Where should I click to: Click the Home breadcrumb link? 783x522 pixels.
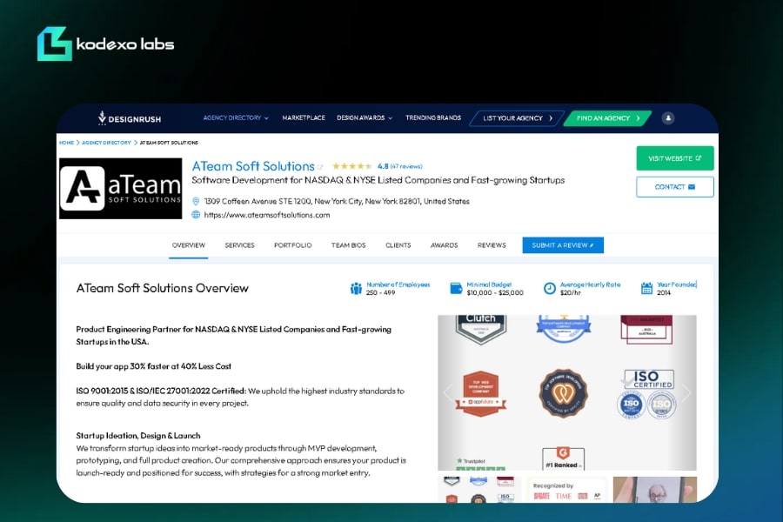[x=66, y=143]
